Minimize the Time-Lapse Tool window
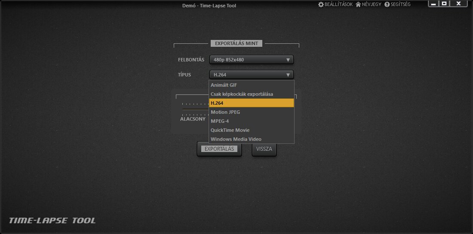This screenshot has width=473, height=234. click(x=433, y=4)
